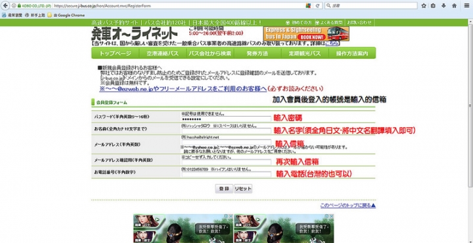Click the green padlock security icon

point(19,6)
